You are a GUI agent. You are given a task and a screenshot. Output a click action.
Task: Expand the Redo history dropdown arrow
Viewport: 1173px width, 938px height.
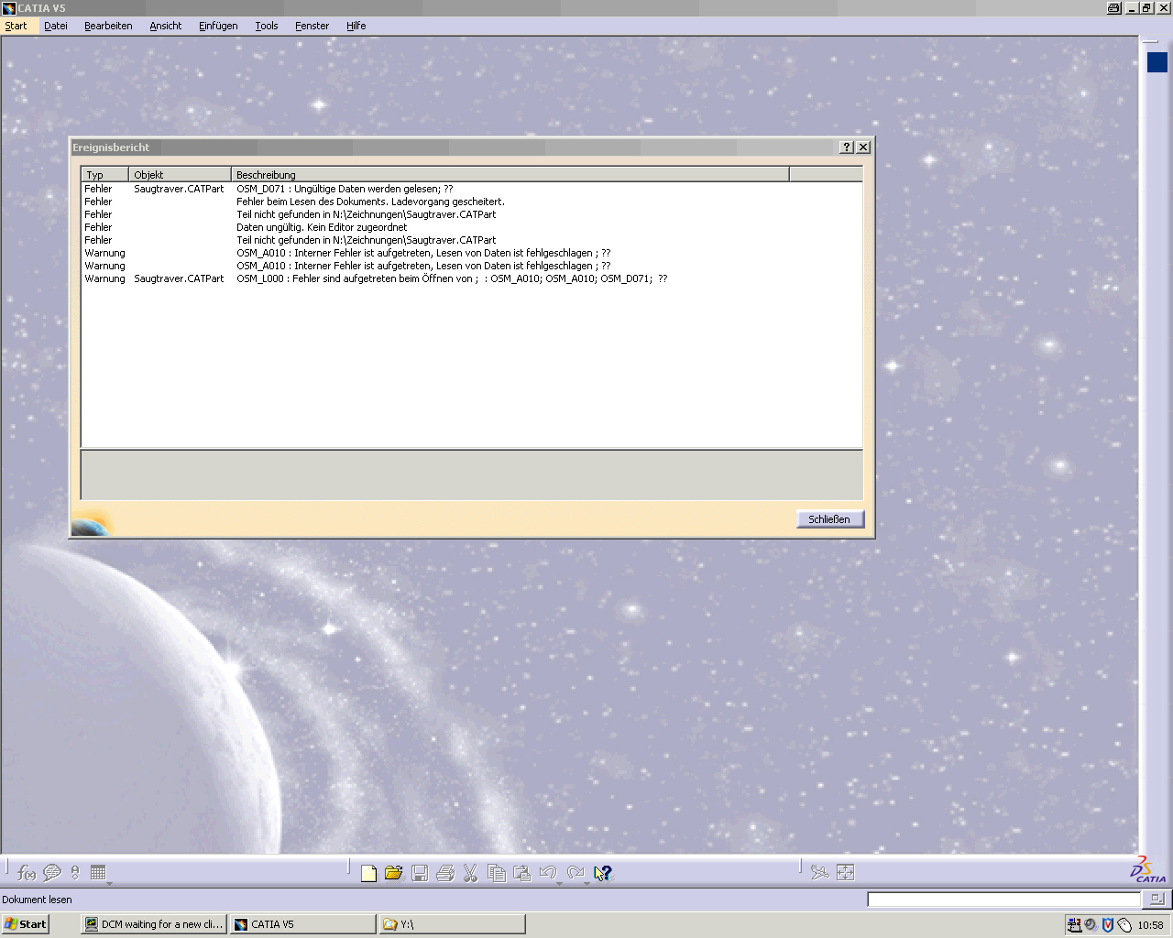pyautogui.click(x=586, y=885)
